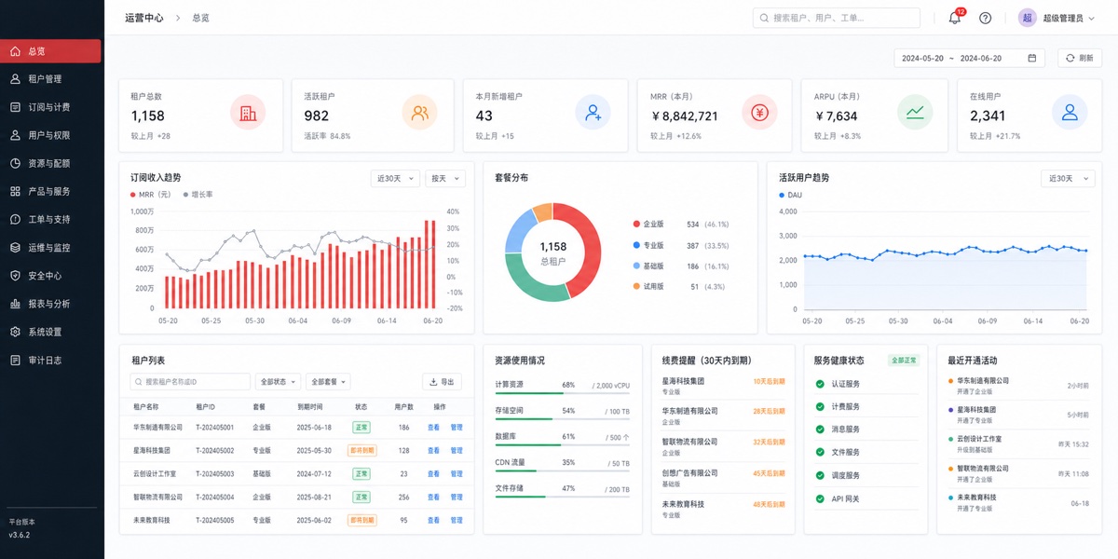The height and width of the screenshot is (559, 1118).
Task: Open 系统设置 in the sidebar
Action: click(51, 332)
